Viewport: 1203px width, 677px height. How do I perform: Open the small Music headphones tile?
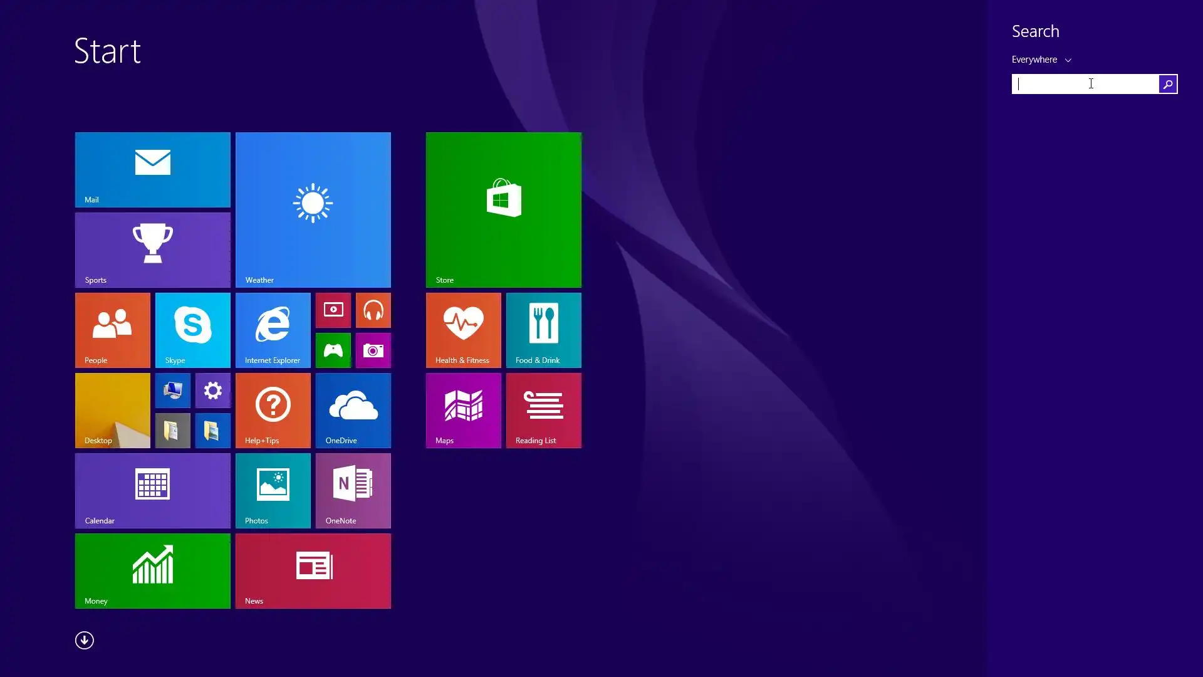(373, 310)
